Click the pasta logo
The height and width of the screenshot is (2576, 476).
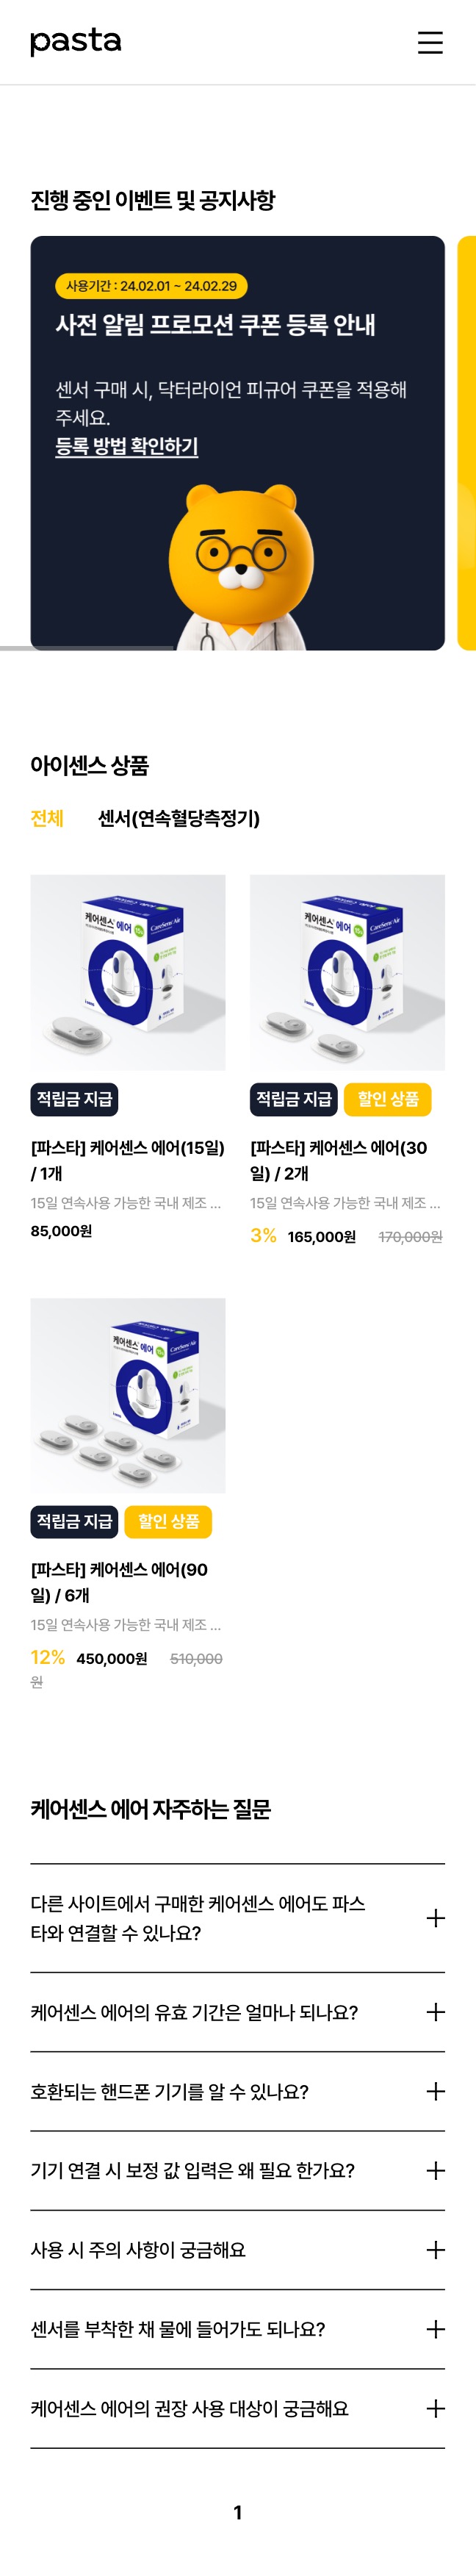(76, 42)
